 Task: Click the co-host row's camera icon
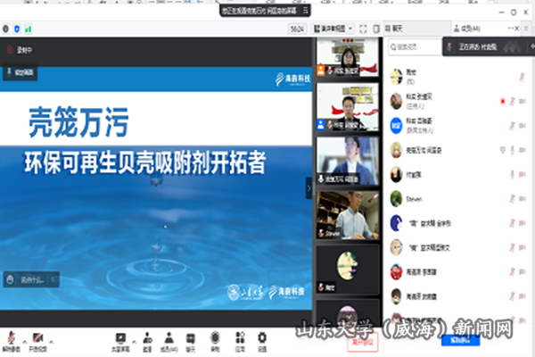pyautogui.click(x=522, y=126)
